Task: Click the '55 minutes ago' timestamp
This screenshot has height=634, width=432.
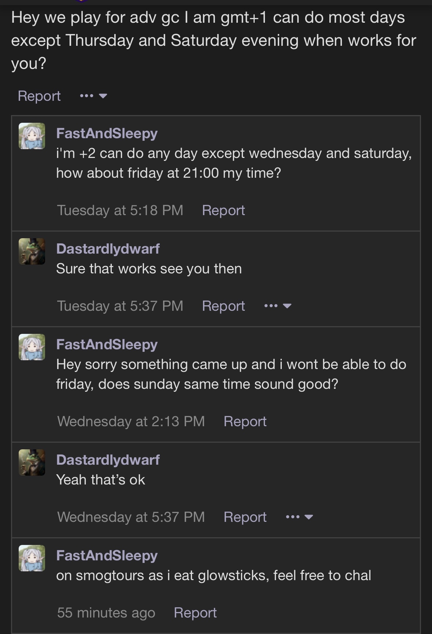Action: pos(106,613)
